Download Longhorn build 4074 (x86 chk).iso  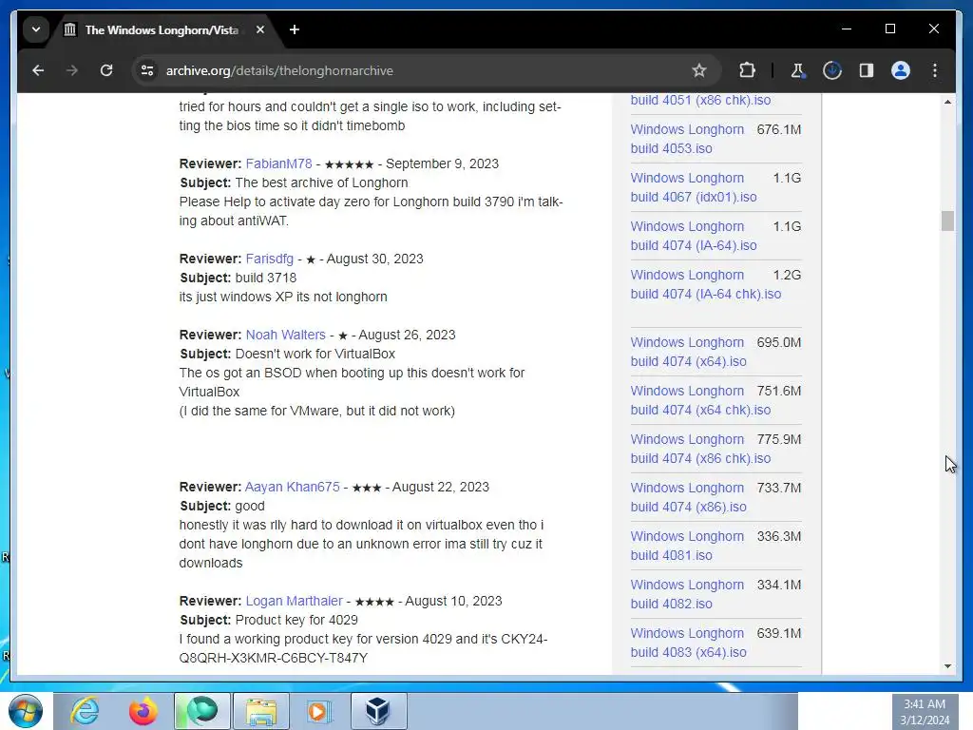coord(700,449)
